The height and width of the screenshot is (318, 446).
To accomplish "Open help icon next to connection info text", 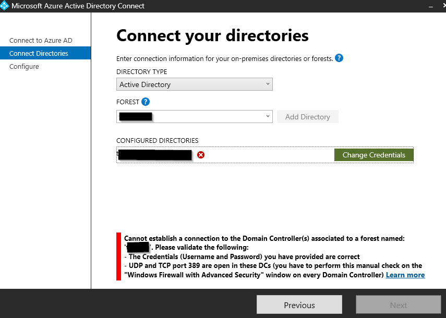I will [339, 58].
